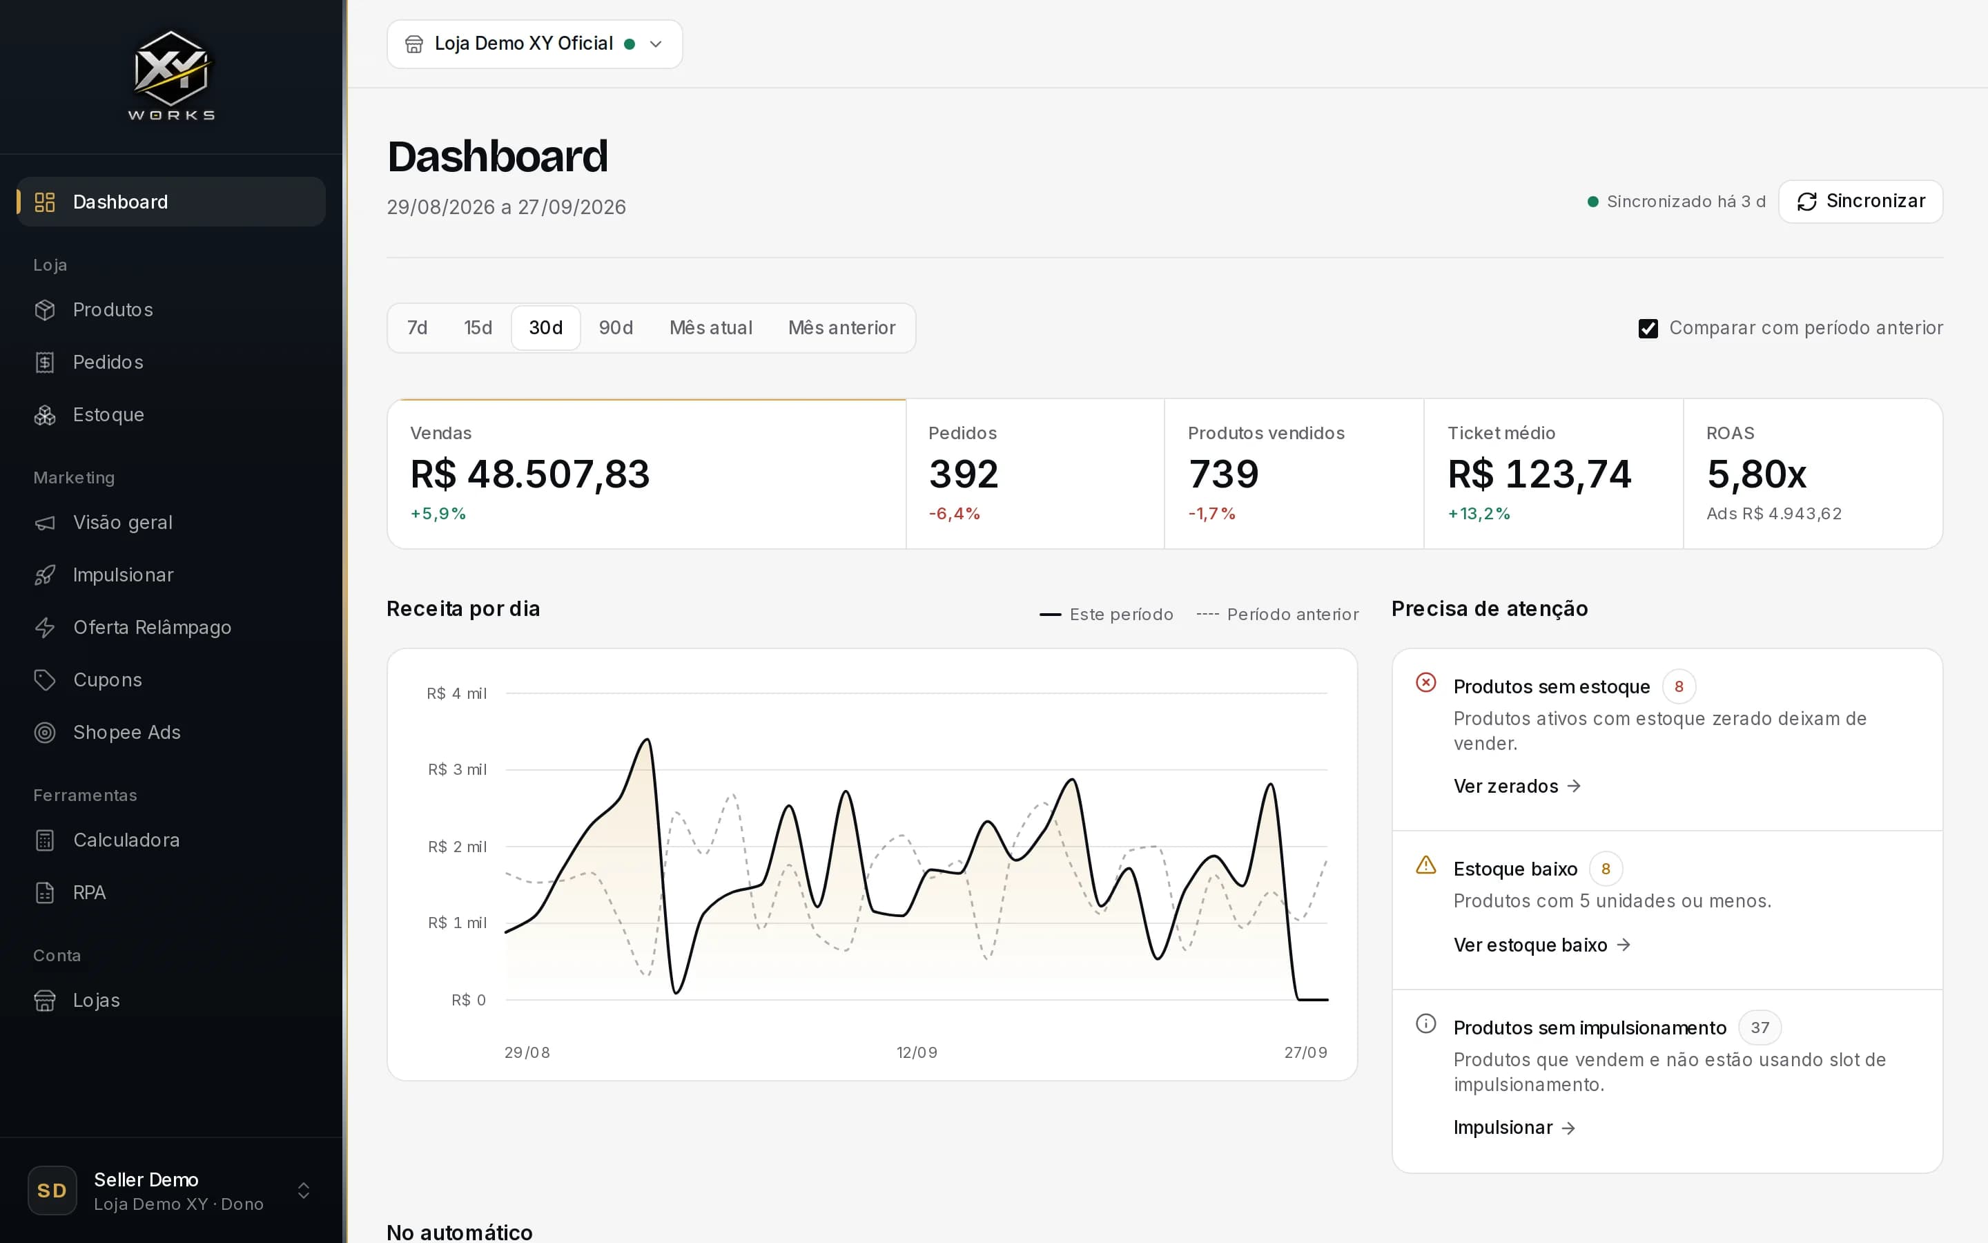
Task: Open the Ver estoque baixo link
Action: (1542, 945)
